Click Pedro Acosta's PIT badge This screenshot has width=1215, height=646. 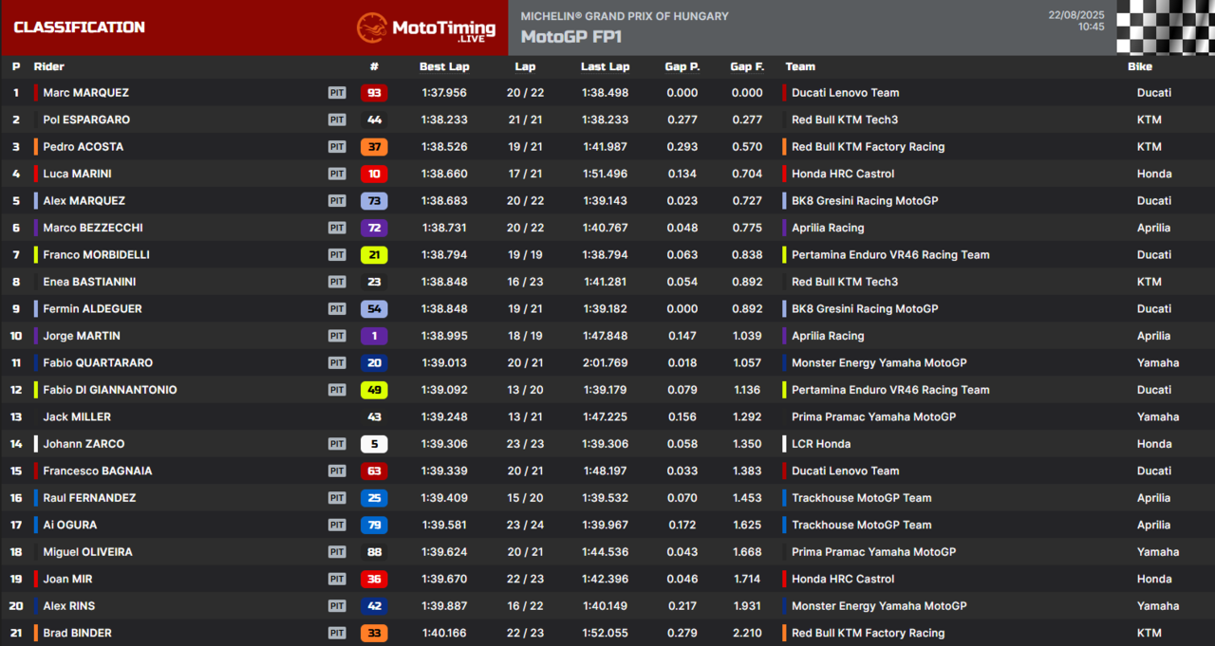click(337, 147)
